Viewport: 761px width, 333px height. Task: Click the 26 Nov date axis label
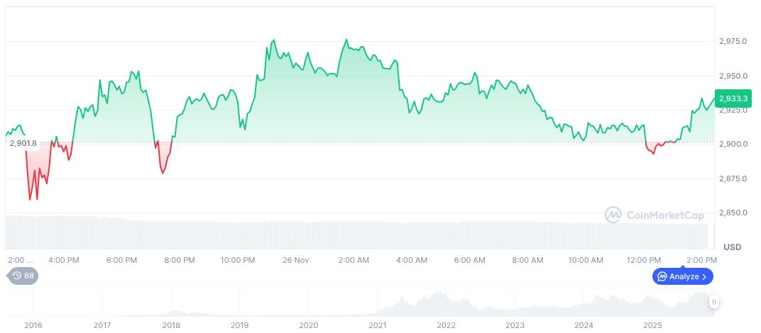click(296, 260)
